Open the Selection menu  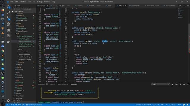point(23,2)
